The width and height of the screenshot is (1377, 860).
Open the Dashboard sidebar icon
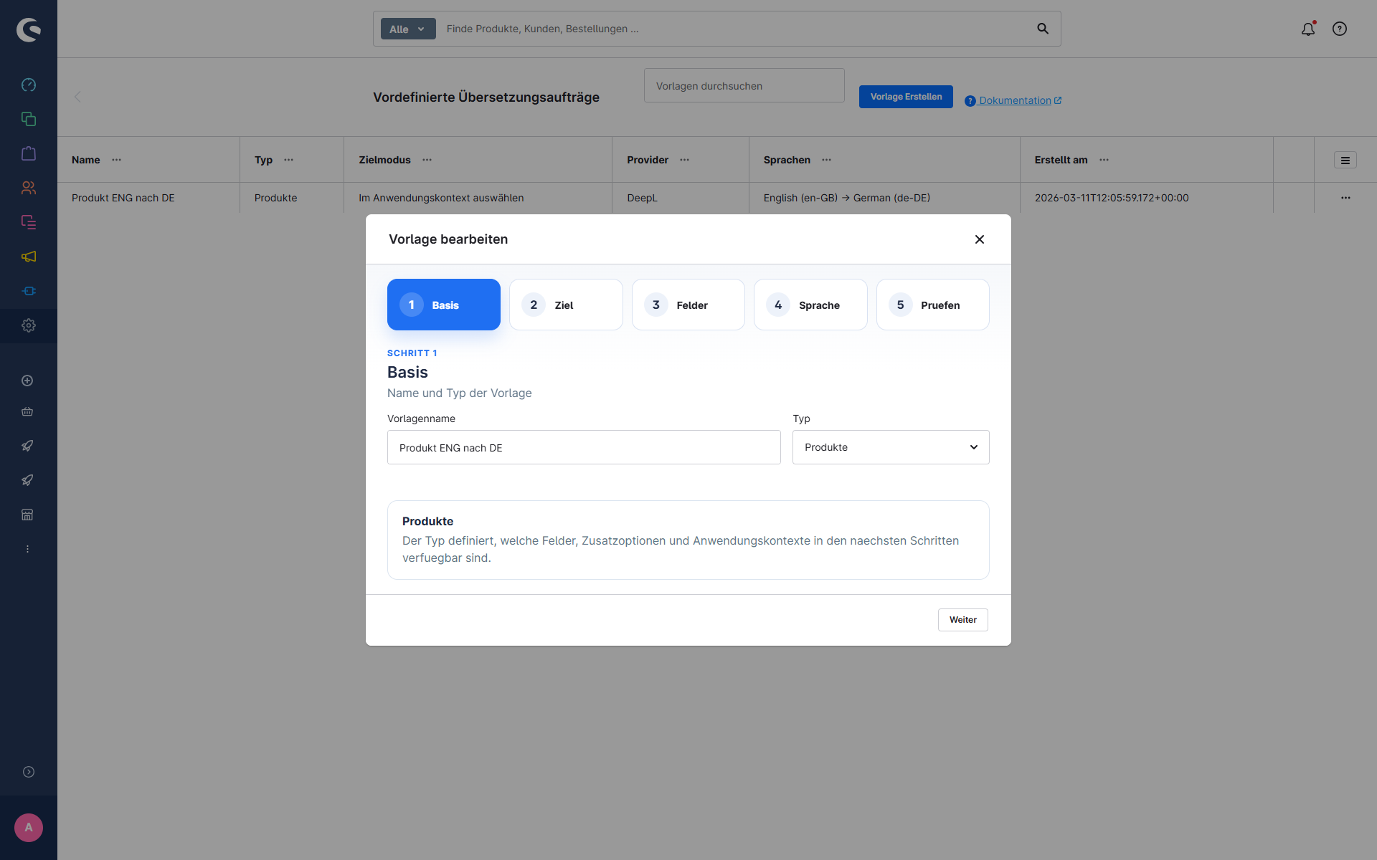tap(29, 85)
